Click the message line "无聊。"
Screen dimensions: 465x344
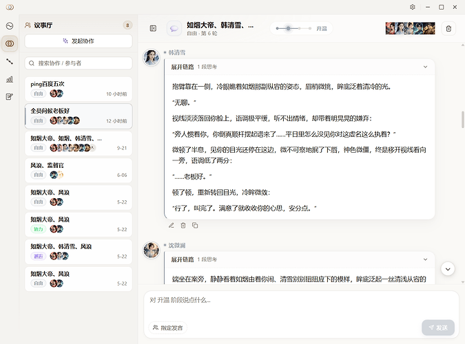[x=184, y=103]
